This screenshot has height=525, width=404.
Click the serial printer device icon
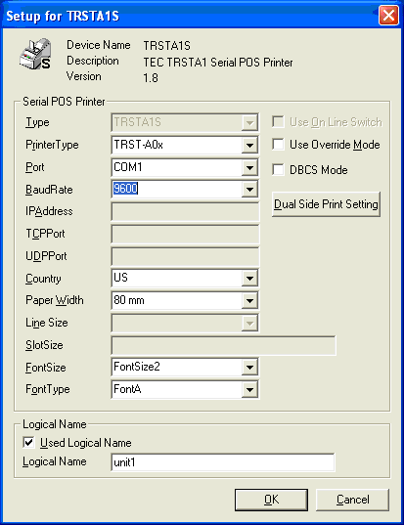(35, 54)
